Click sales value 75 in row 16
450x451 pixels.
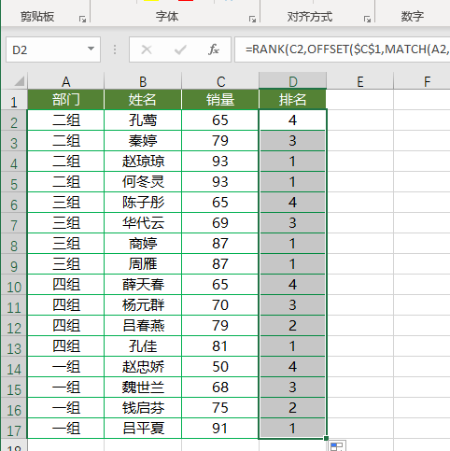coord(220,408)
